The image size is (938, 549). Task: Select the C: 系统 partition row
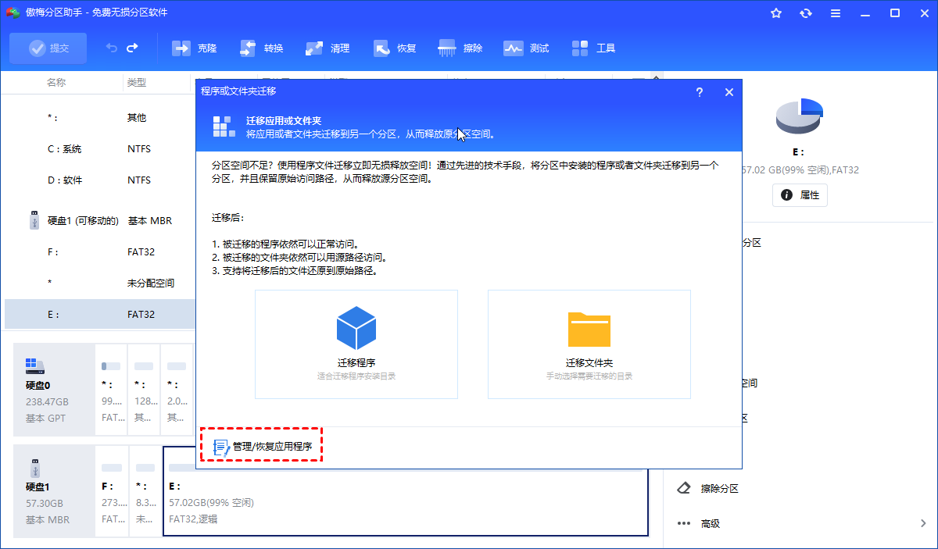click(x=98, y=148)
